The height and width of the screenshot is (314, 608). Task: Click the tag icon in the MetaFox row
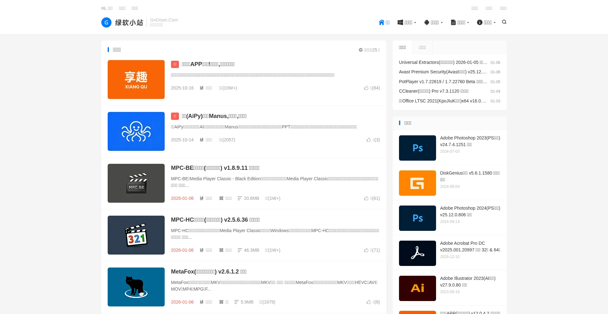tap(221, 302)
